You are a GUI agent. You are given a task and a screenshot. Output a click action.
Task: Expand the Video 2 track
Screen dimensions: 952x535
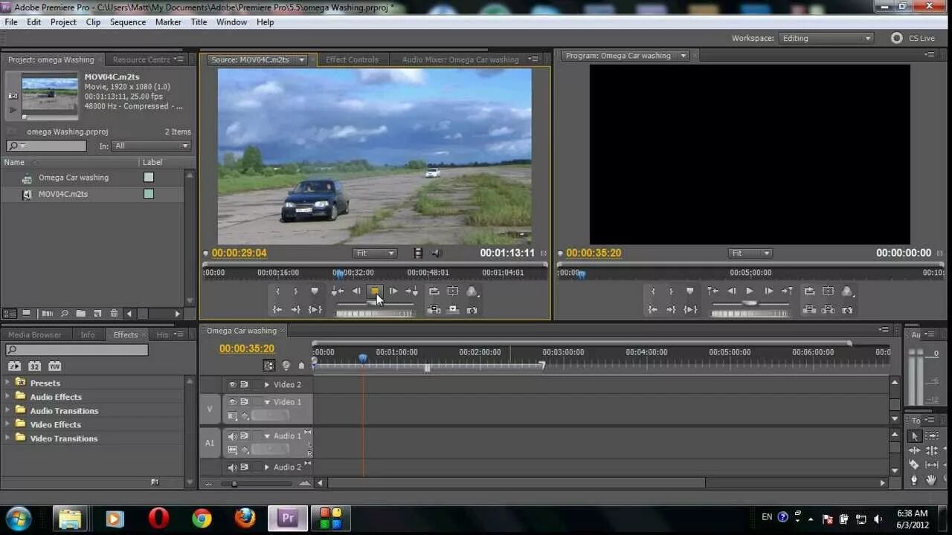[267, 385]
